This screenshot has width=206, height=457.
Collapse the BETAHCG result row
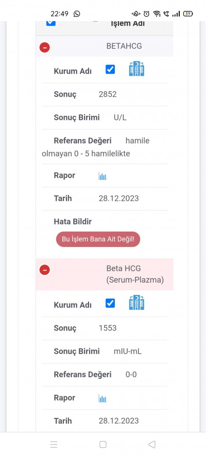click(x=45, y=47)
